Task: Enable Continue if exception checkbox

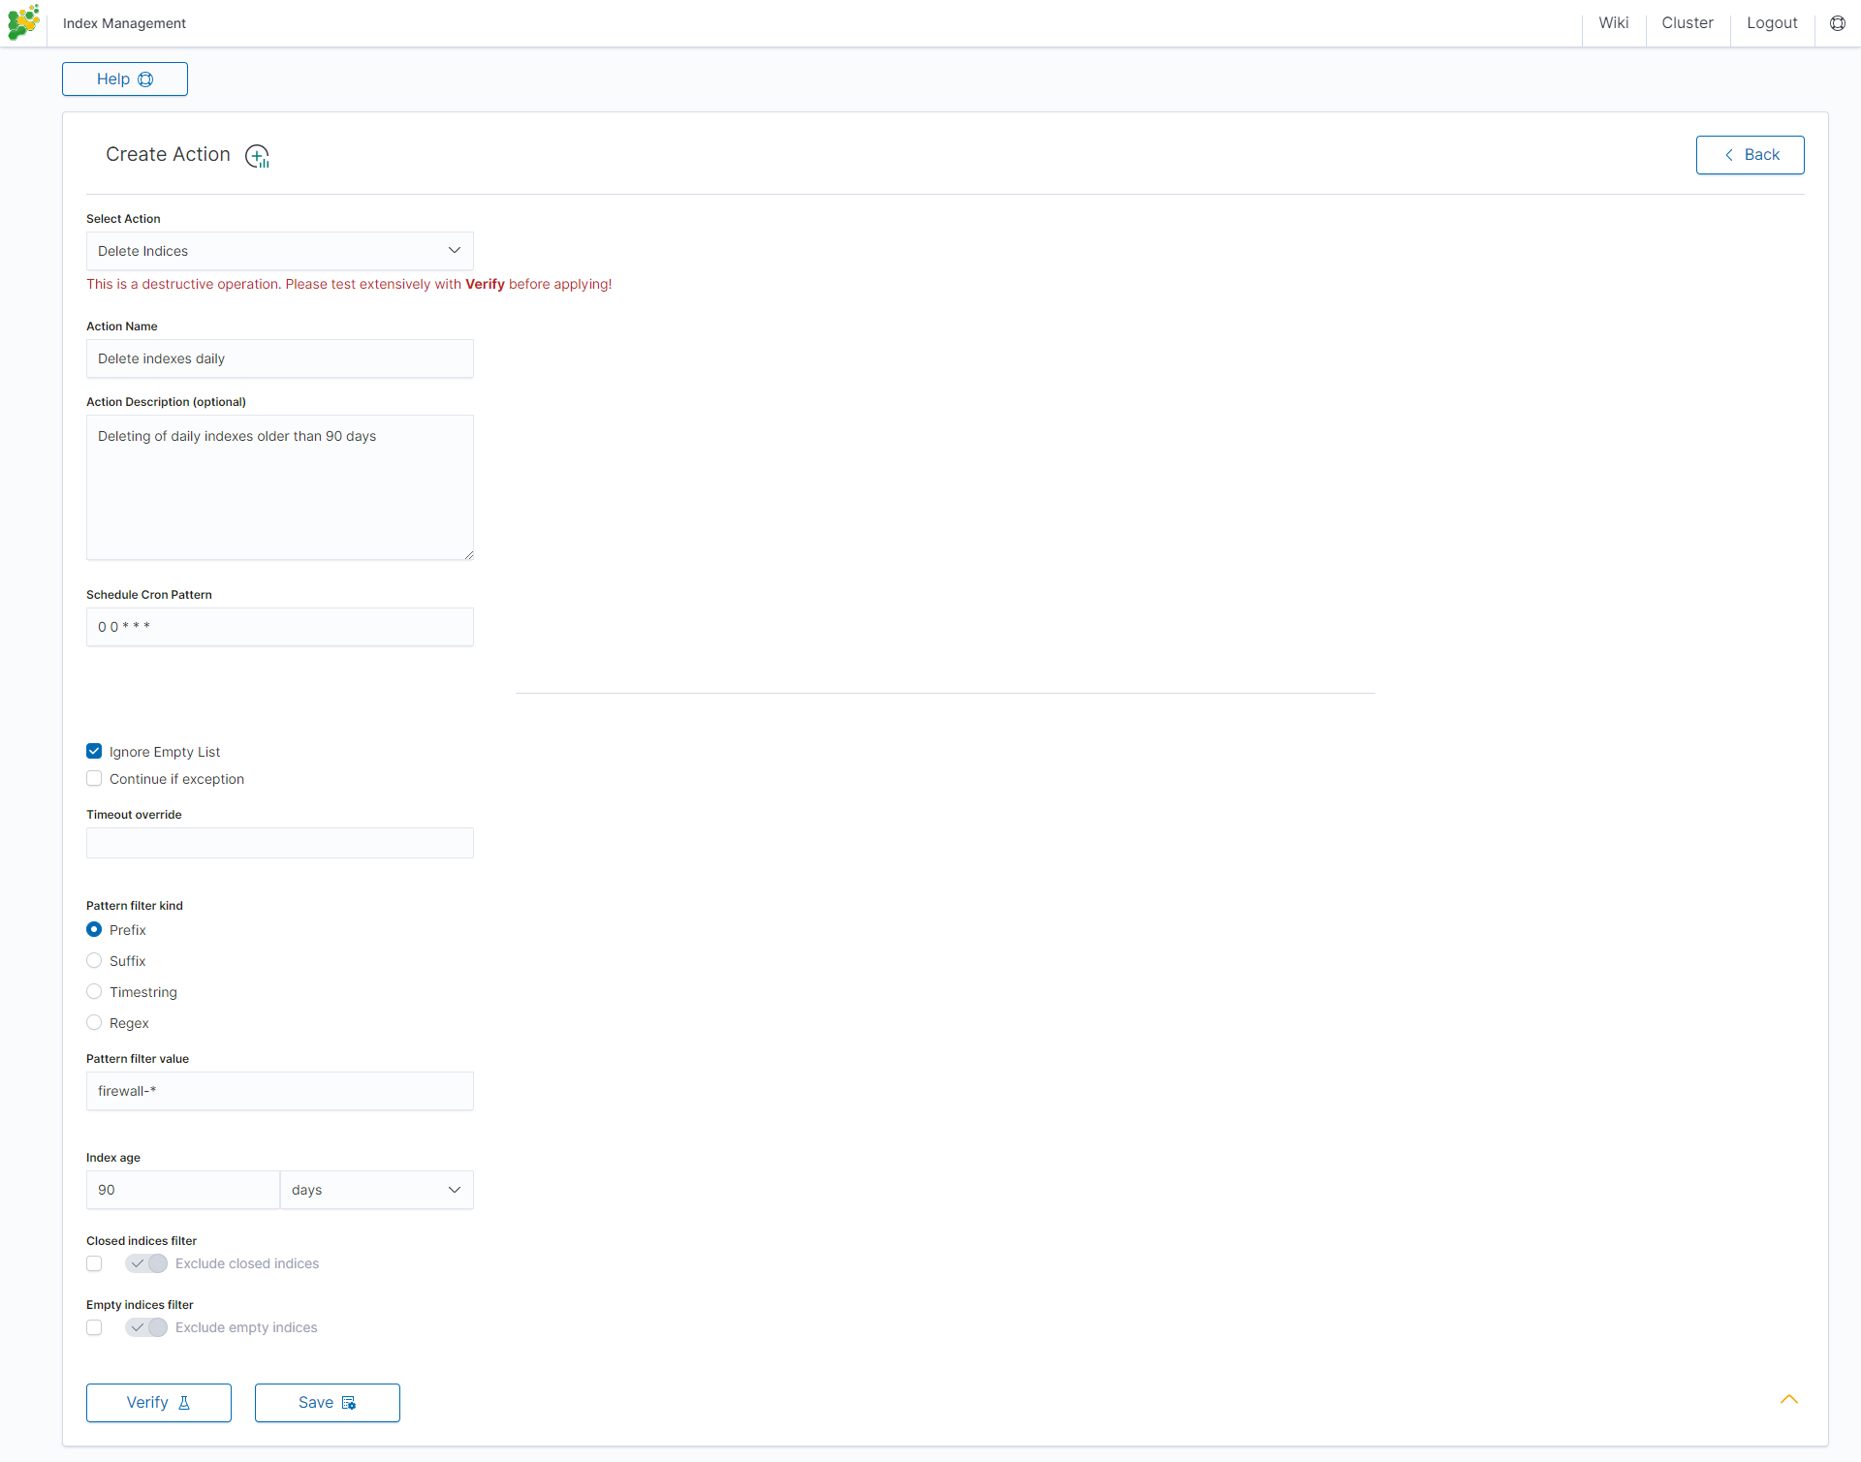Action: (94, 779)
